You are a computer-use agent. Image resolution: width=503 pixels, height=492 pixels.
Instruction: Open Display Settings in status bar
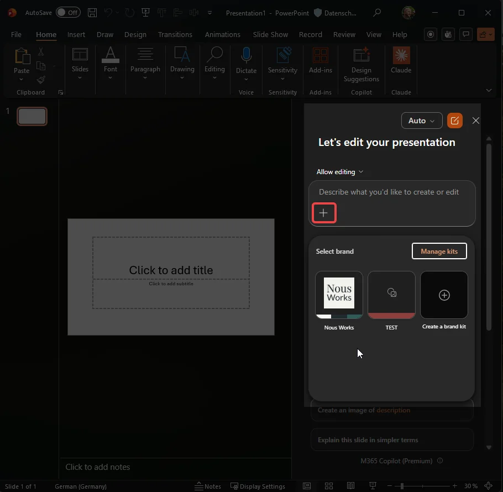coord(258,486)
